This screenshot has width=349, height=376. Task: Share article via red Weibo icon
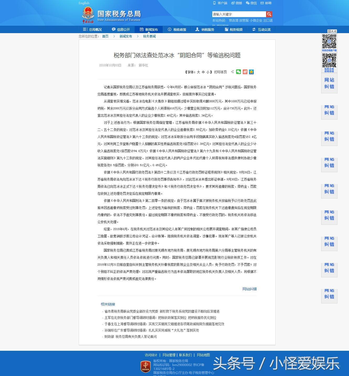click(245, 72)
